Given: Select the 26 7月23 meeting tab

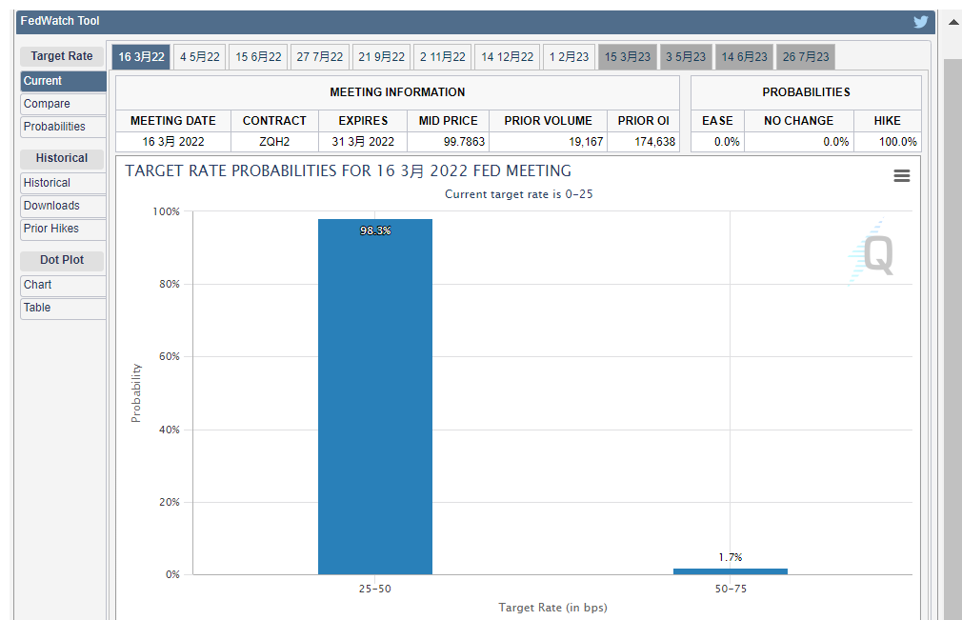Looking at the screenshot, I should coord(806,57).
